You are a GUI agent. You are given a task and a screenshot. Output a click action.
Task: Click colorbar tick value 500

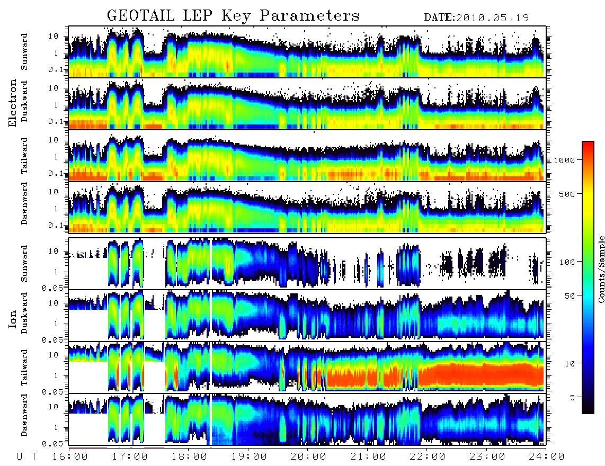pos(567,194)
